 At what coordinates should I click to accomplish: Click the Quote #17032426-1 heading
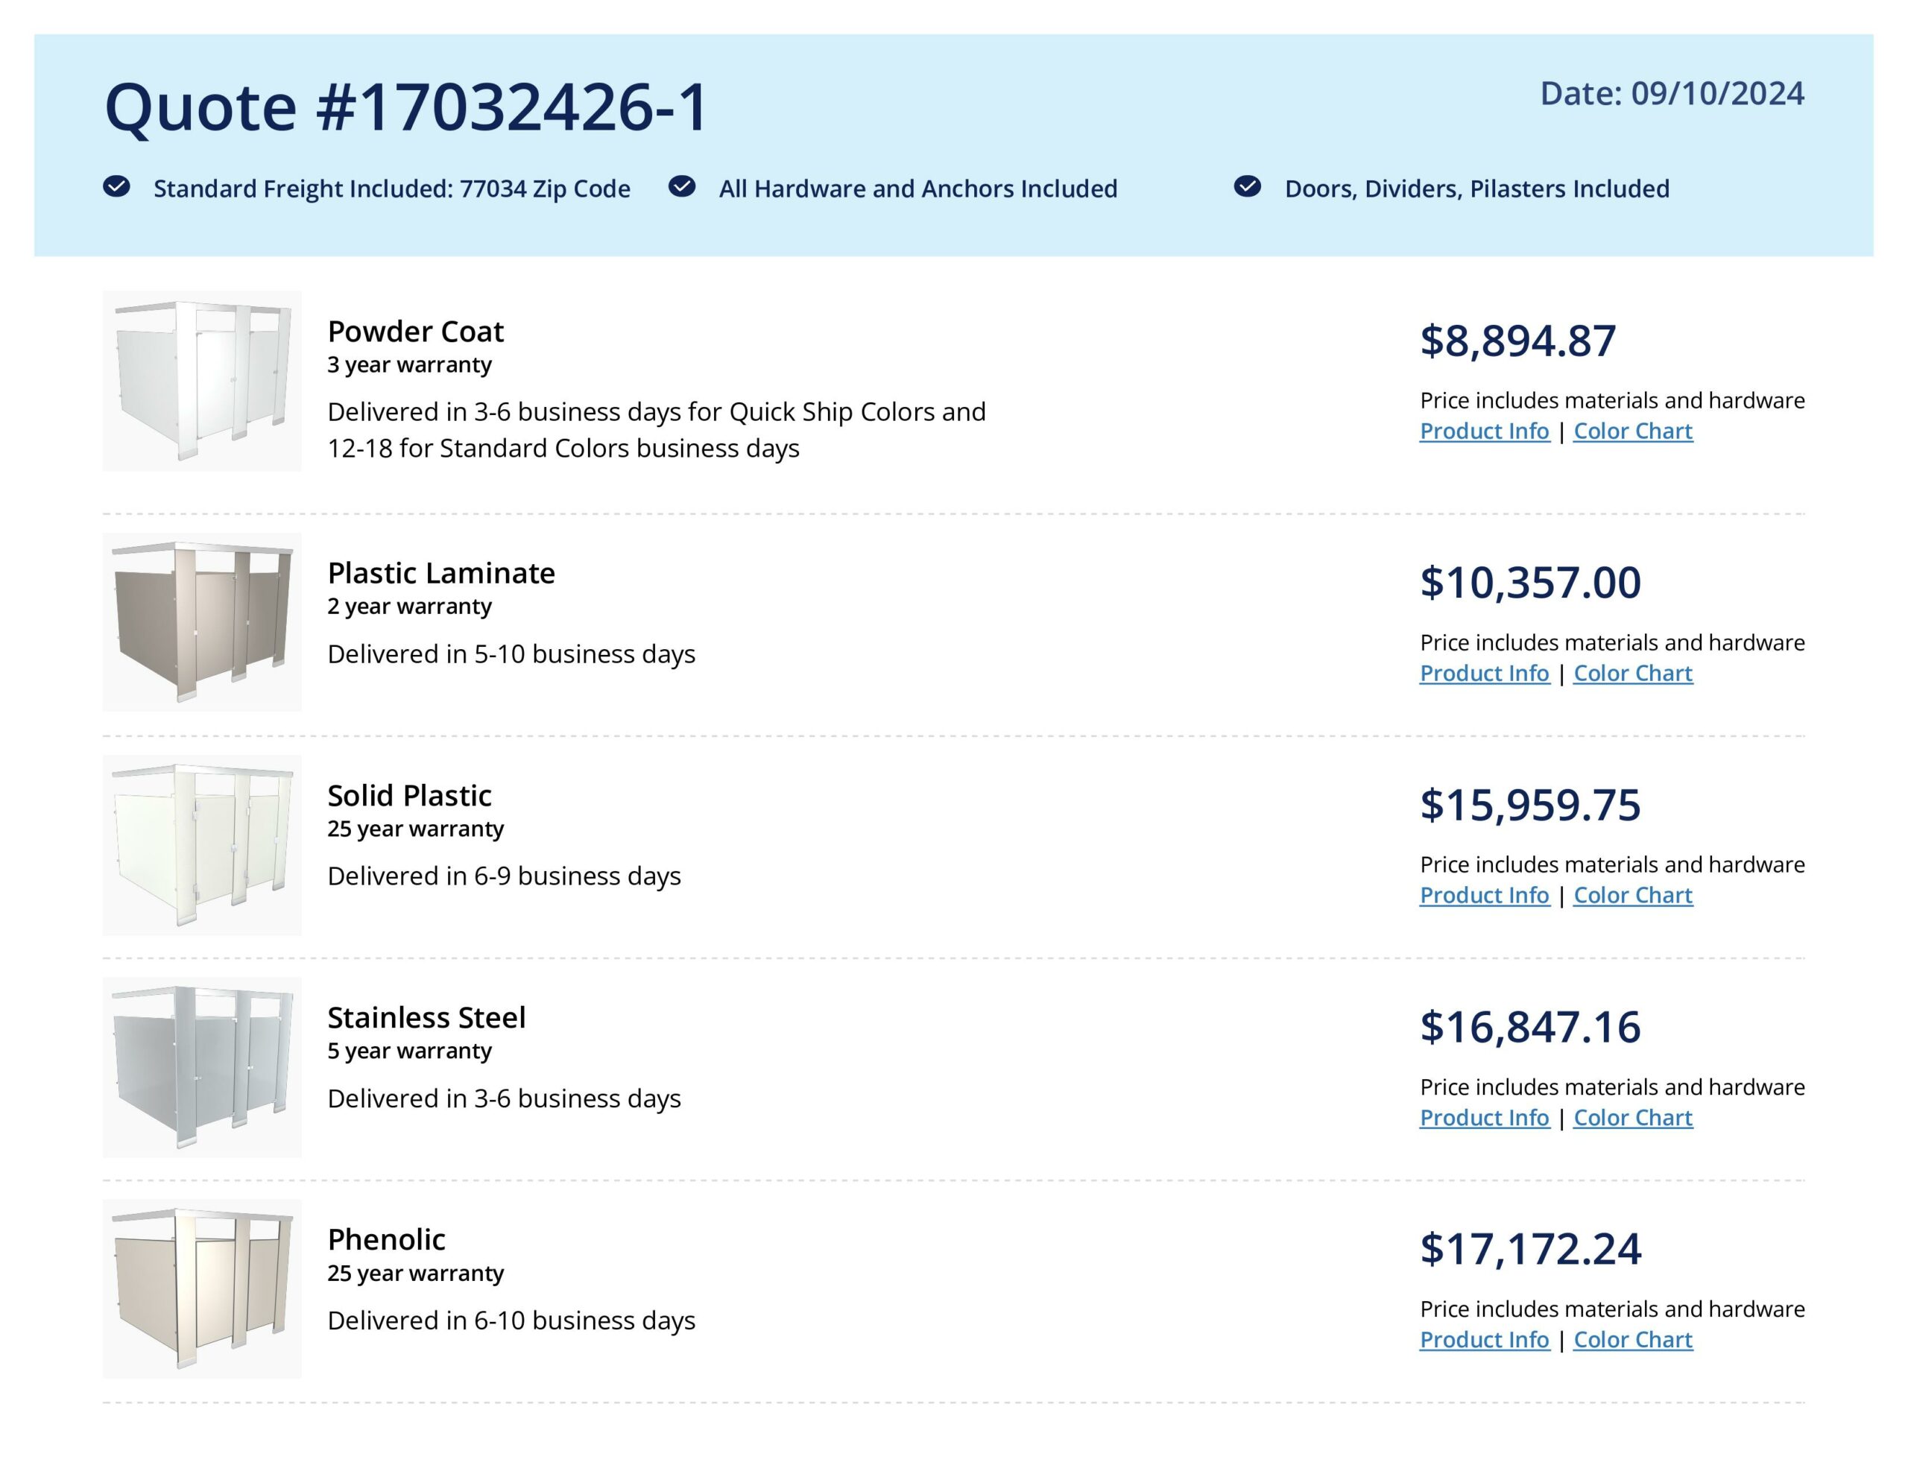click(406, 107)
